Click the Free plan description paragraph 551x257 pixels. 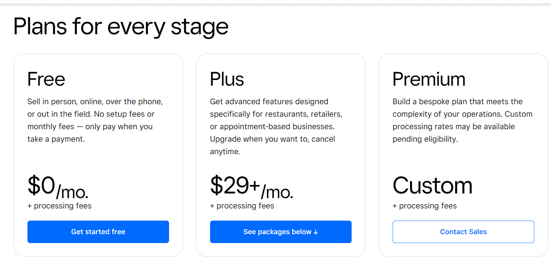point(95,120)
